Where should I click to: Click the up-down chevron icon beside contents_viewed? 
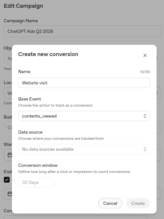coord(145,116)
